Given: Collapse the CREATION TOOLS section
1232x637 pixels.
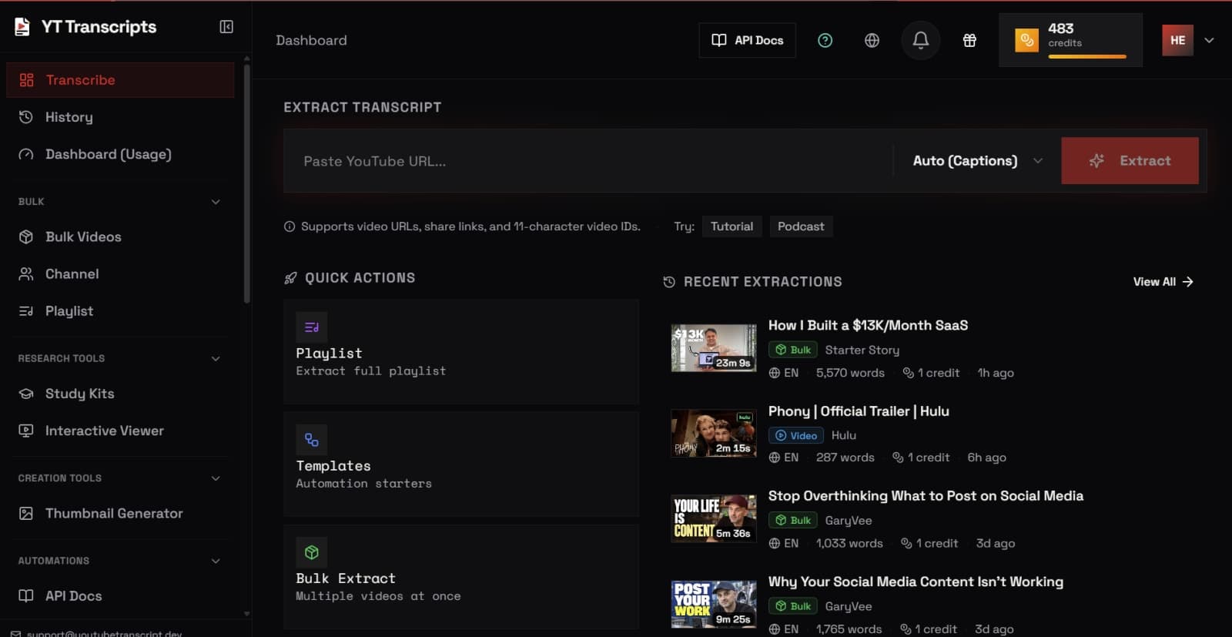Looking at the screenshot, I should pos(216,478).
